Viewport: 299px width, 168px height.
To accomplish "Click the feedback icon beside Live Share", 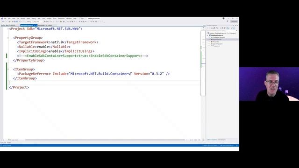I will pyautogui.click(x=228, y=21).
